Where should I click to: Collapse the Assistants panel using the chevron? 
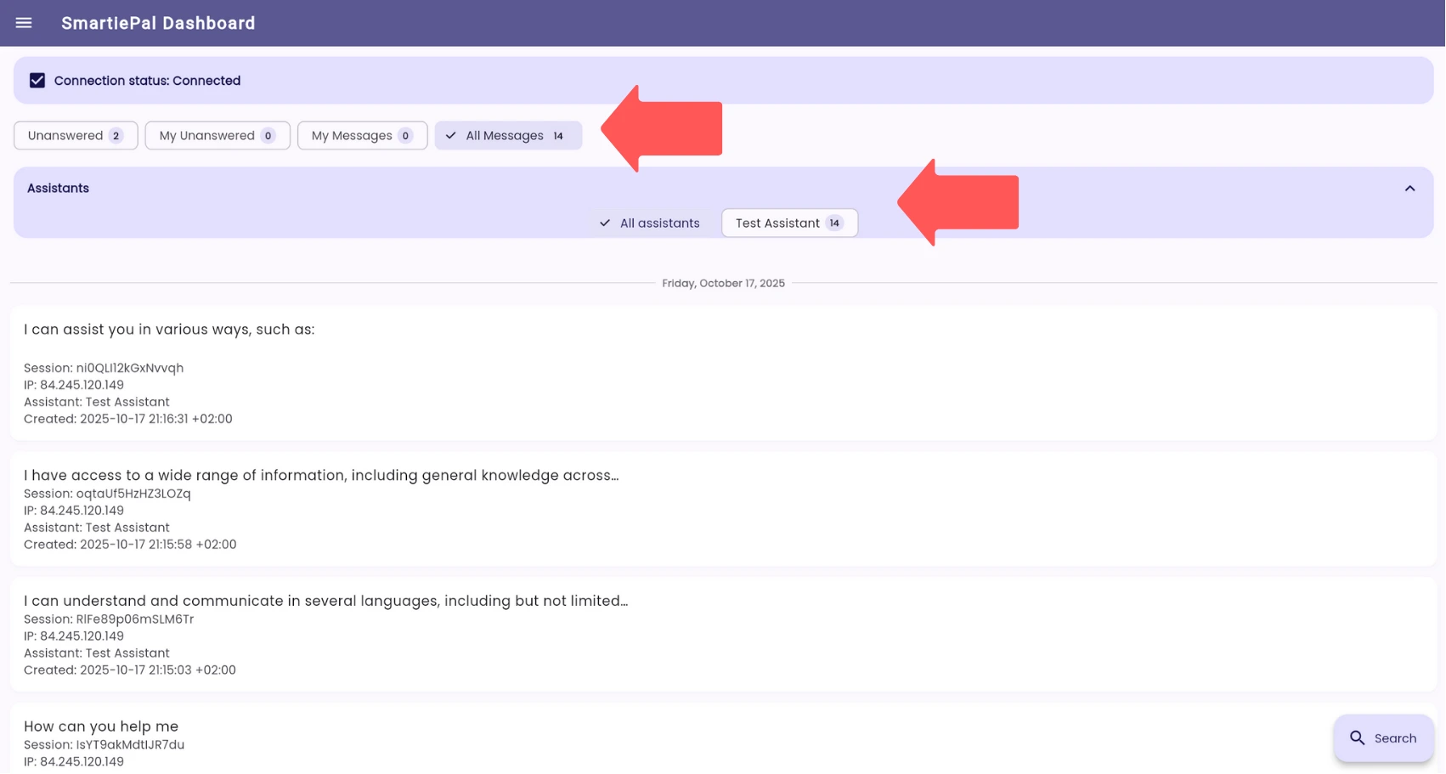(1409, 189)
